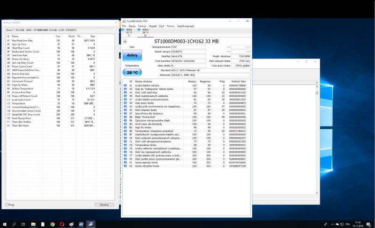
Task: Click status circle for attribute F1 Suma zapisów hosta
Action: pyautogui.click(x=125, y=162)
